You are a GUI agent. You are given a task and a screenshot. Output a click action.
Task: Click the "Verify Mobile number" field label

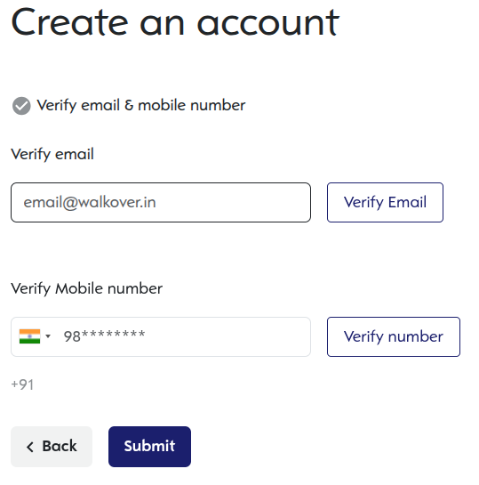pyautogui.click(x=86, y=288)
